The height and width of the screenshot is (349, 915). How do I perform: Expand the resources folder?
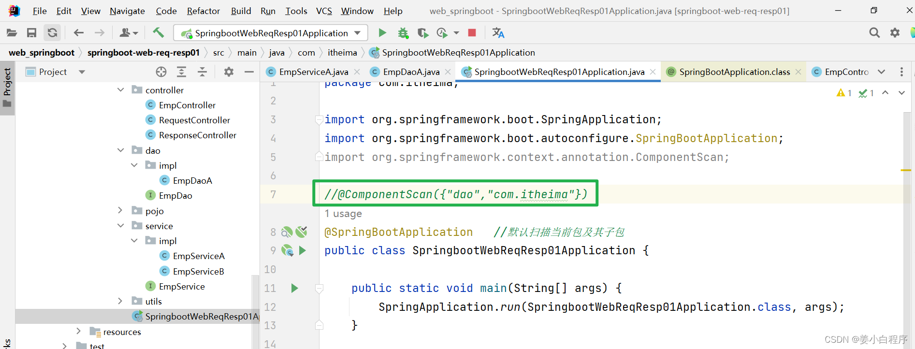point(78,331)
